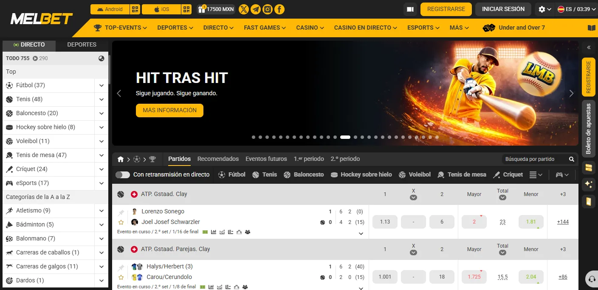Click the globe icon next to TODO 755
The width and height of the screenshot is (598, 290).
pyautogui.click(x=101, y=58)
